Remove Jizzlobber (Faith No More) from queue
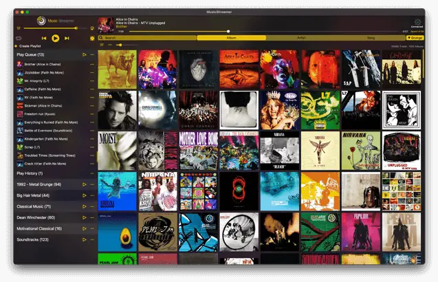438x282 pixels. (x=92, y=73)
